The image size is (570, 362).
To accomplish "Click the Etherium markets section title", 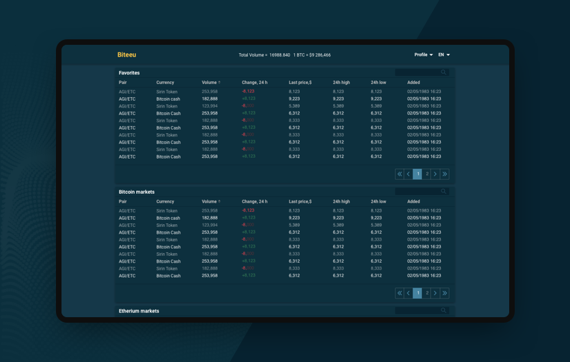I will [139, 310].
